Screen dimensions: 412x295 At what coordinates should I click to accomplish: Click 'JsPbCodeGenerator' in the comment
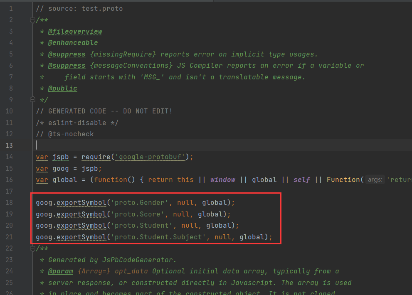[137, 260]
